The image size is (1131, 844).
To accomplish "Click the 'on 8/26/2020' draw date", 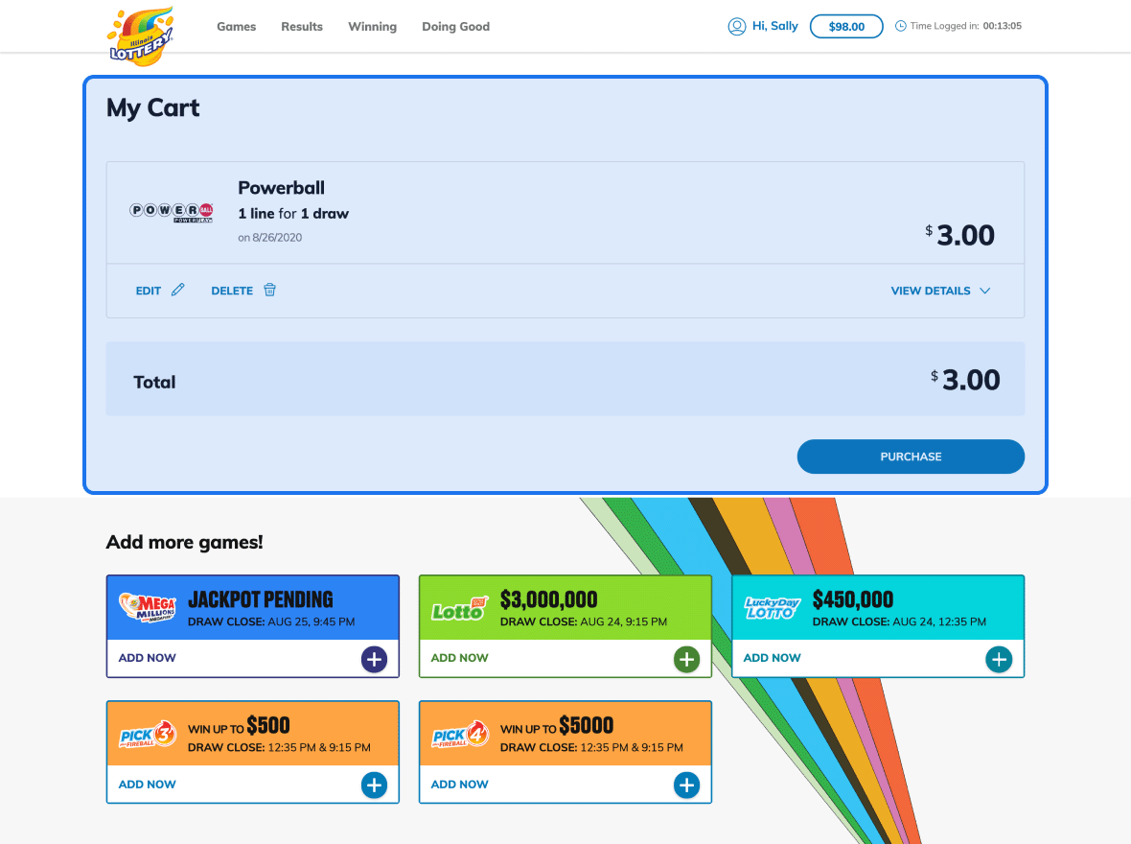I will pos(269,238).
